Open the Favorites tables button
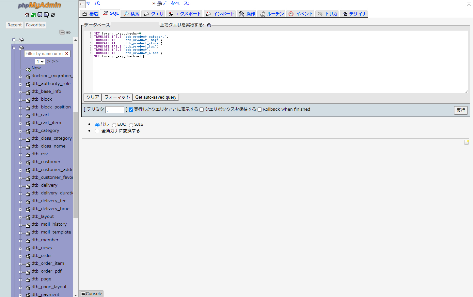Screen dimensions: 473x297 [35, 25]
